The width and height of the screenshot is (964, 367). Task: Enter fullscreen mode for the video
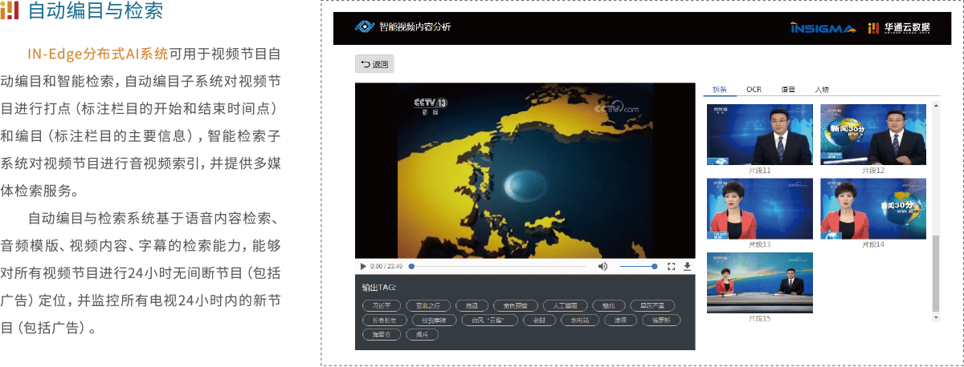(672, 266)
